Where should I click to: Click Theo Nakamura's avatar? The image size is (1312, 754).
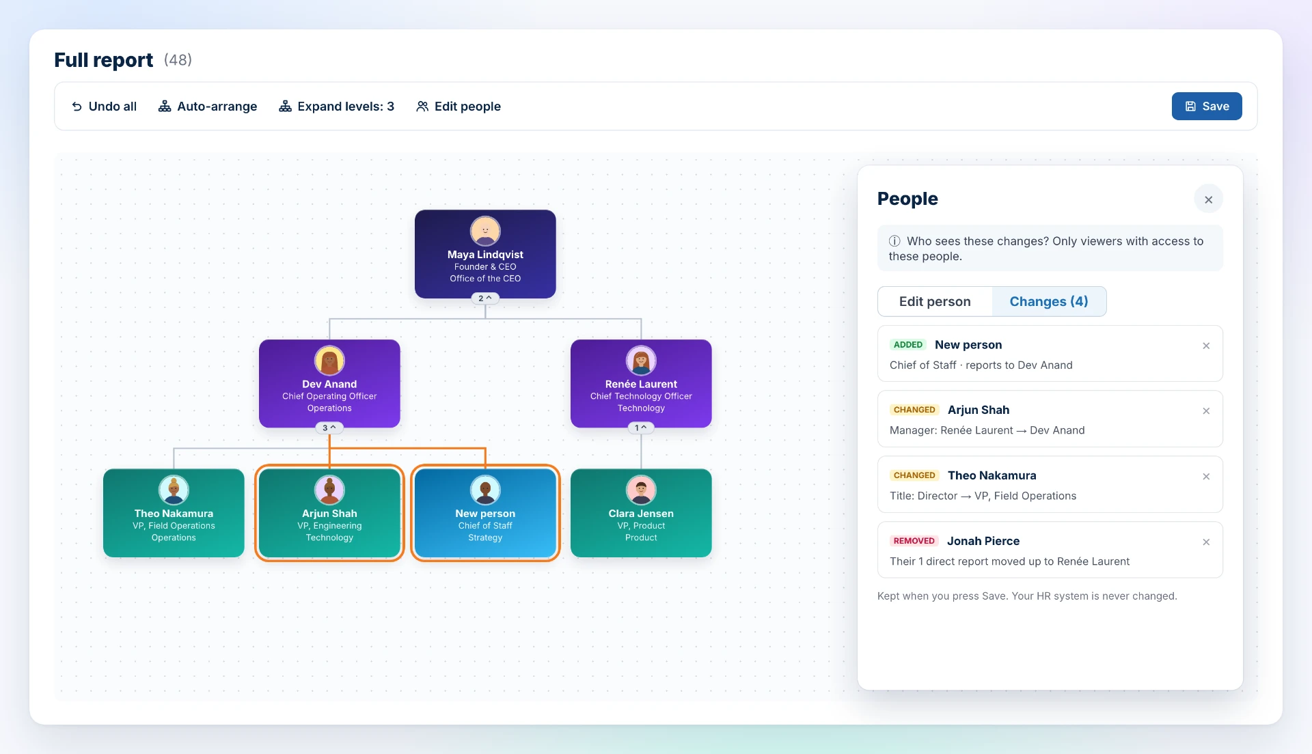(174, 490)
